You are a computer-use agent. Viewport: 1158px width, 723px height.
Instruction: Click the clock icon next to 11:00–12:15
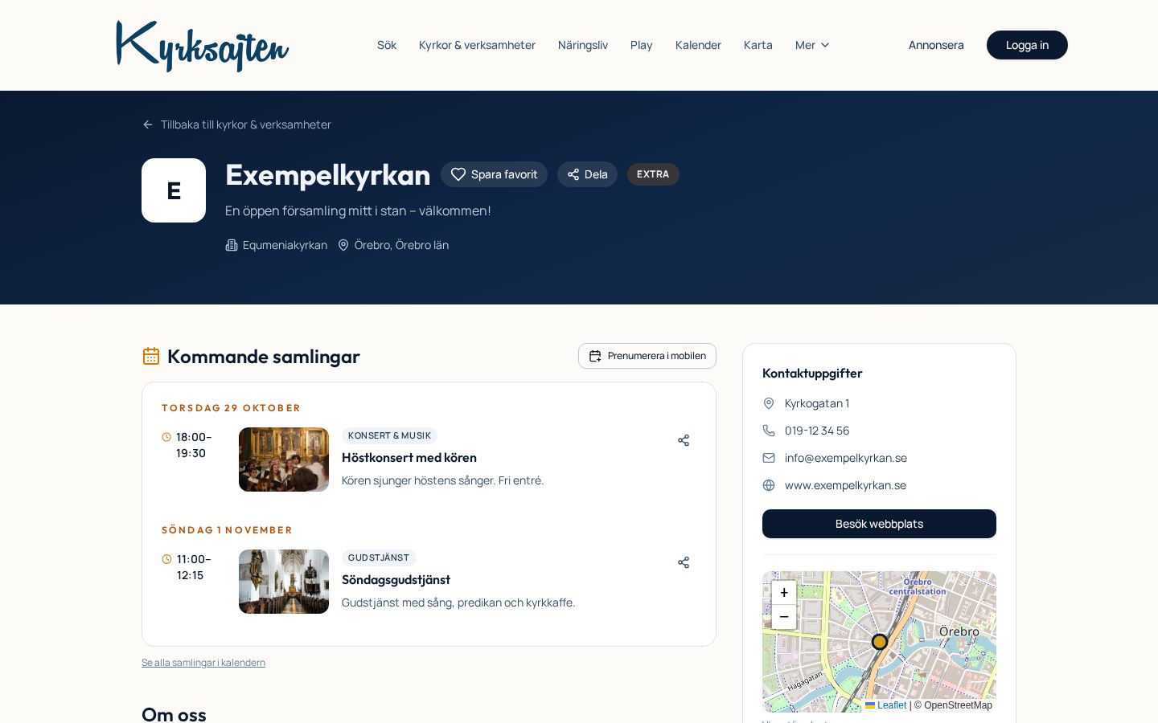[x=166, y=559]
